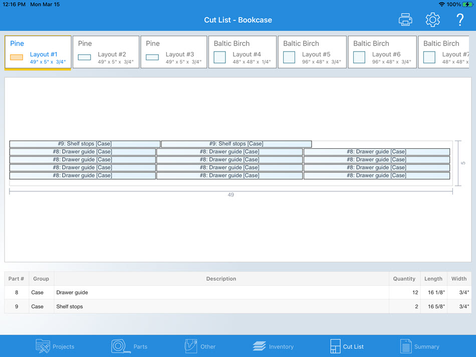Open Baltic Birch Layout #4 card
This screenshot has width=476, height=357.
[x=242, y=52]
